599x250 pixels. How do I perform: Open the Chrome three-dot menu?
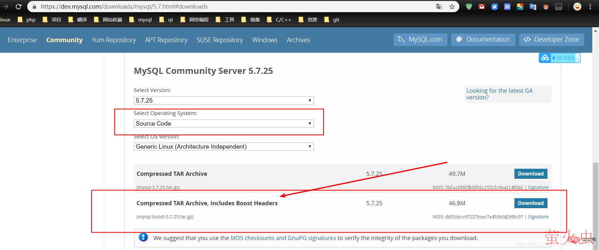pos(590,7)
